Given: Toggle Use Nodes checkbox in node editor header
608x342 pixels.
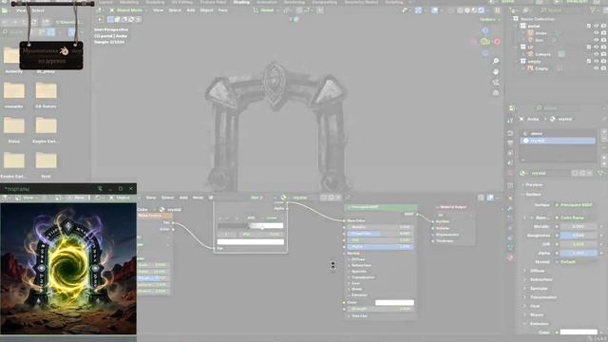Looking at the screenshot, I should [x=211, y=198].
